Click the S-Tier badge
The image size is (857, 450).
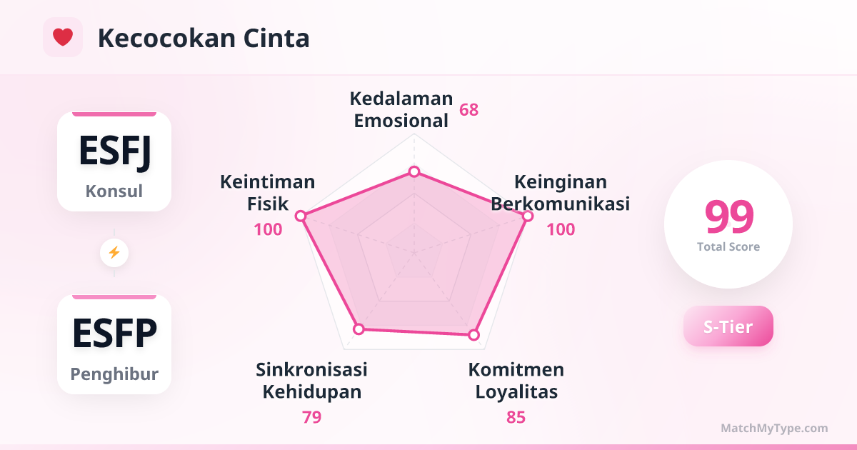(x=728, y=326)
